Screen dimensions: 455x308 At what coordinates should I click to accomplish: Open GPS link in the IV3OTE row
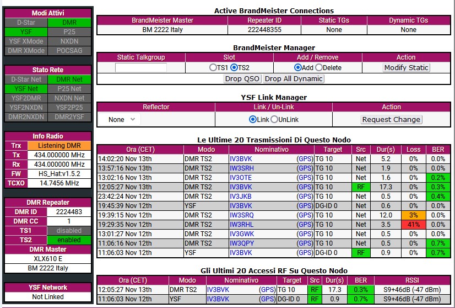[305, 178]
